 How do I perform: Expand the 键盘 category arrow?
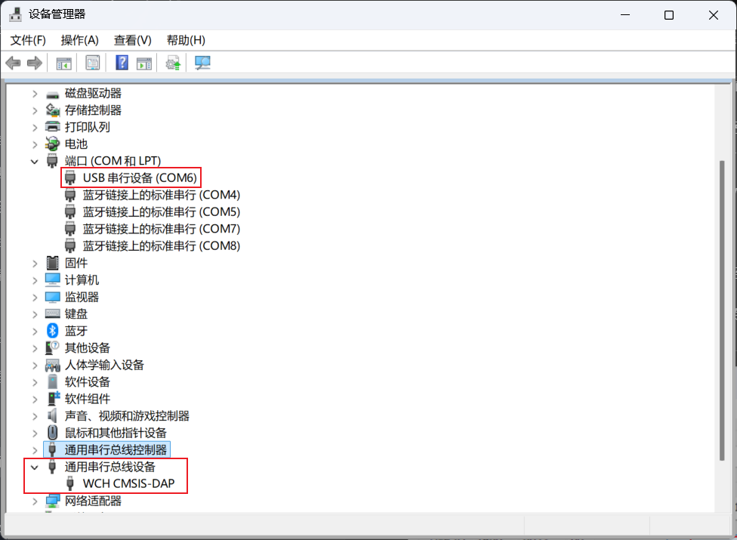35,314
